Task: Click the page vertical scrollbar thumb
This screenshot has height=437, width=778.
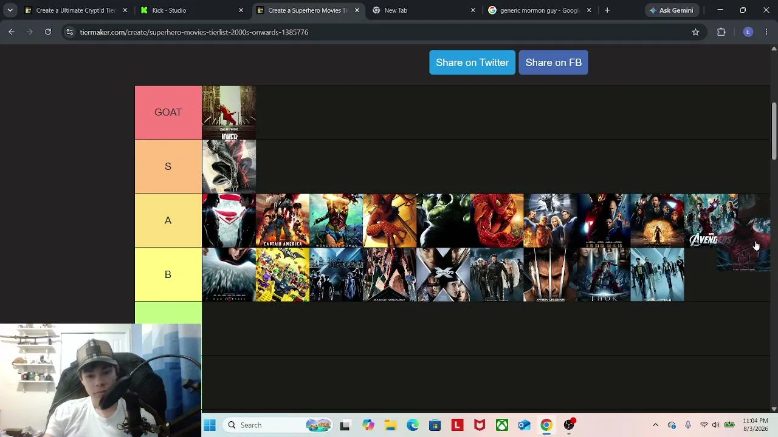Action: coord(774,132)
